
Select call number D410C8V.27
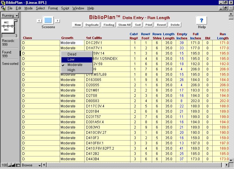pyautogui.click(x=96, y=133)
